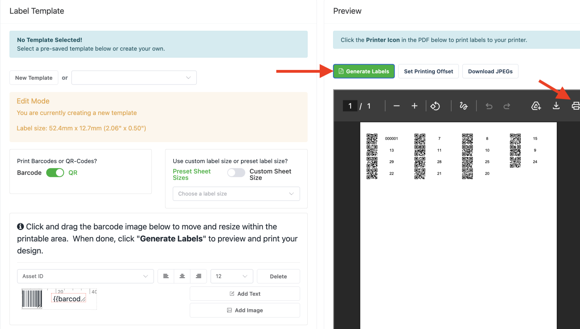Click Download JPEGs button
Image resolution: width=580 pixels, height=329 pixels.
(490, 71)
